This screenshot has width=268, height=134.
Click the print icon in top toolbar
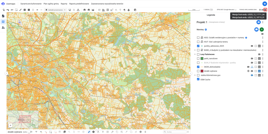(x=85, y=10)
